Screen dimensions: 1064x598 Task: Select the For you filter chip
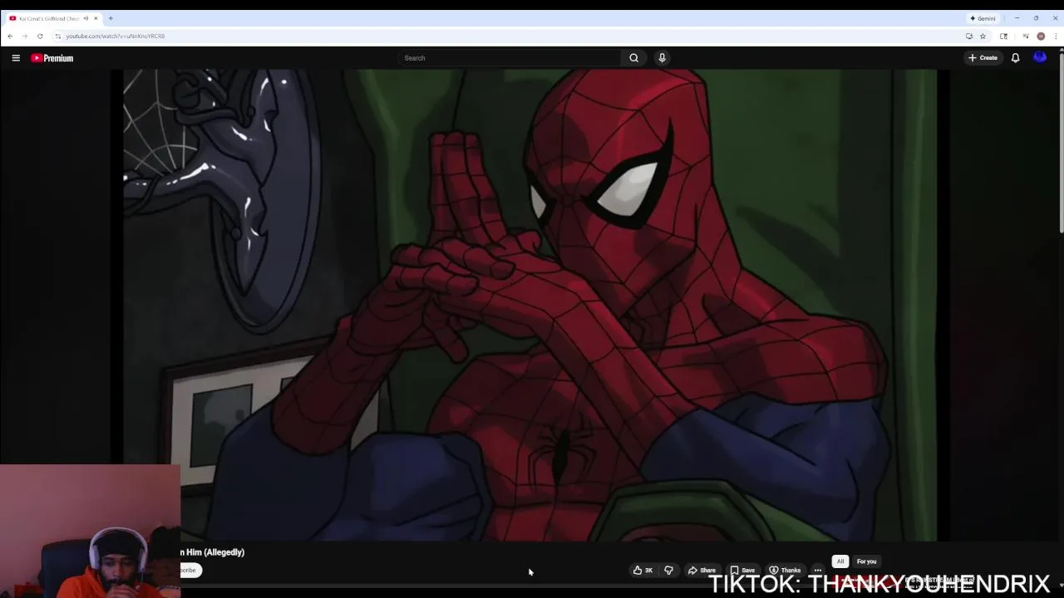866,561
